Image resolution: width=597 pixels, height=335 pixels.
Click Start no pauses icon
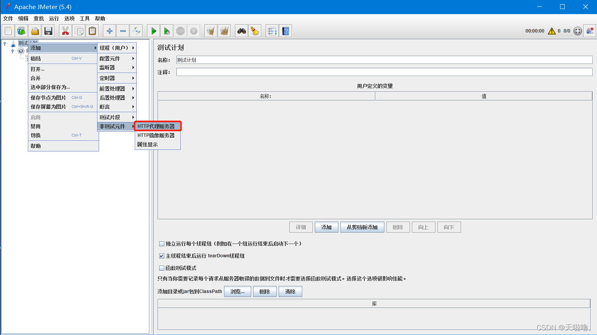coord(167,31)
